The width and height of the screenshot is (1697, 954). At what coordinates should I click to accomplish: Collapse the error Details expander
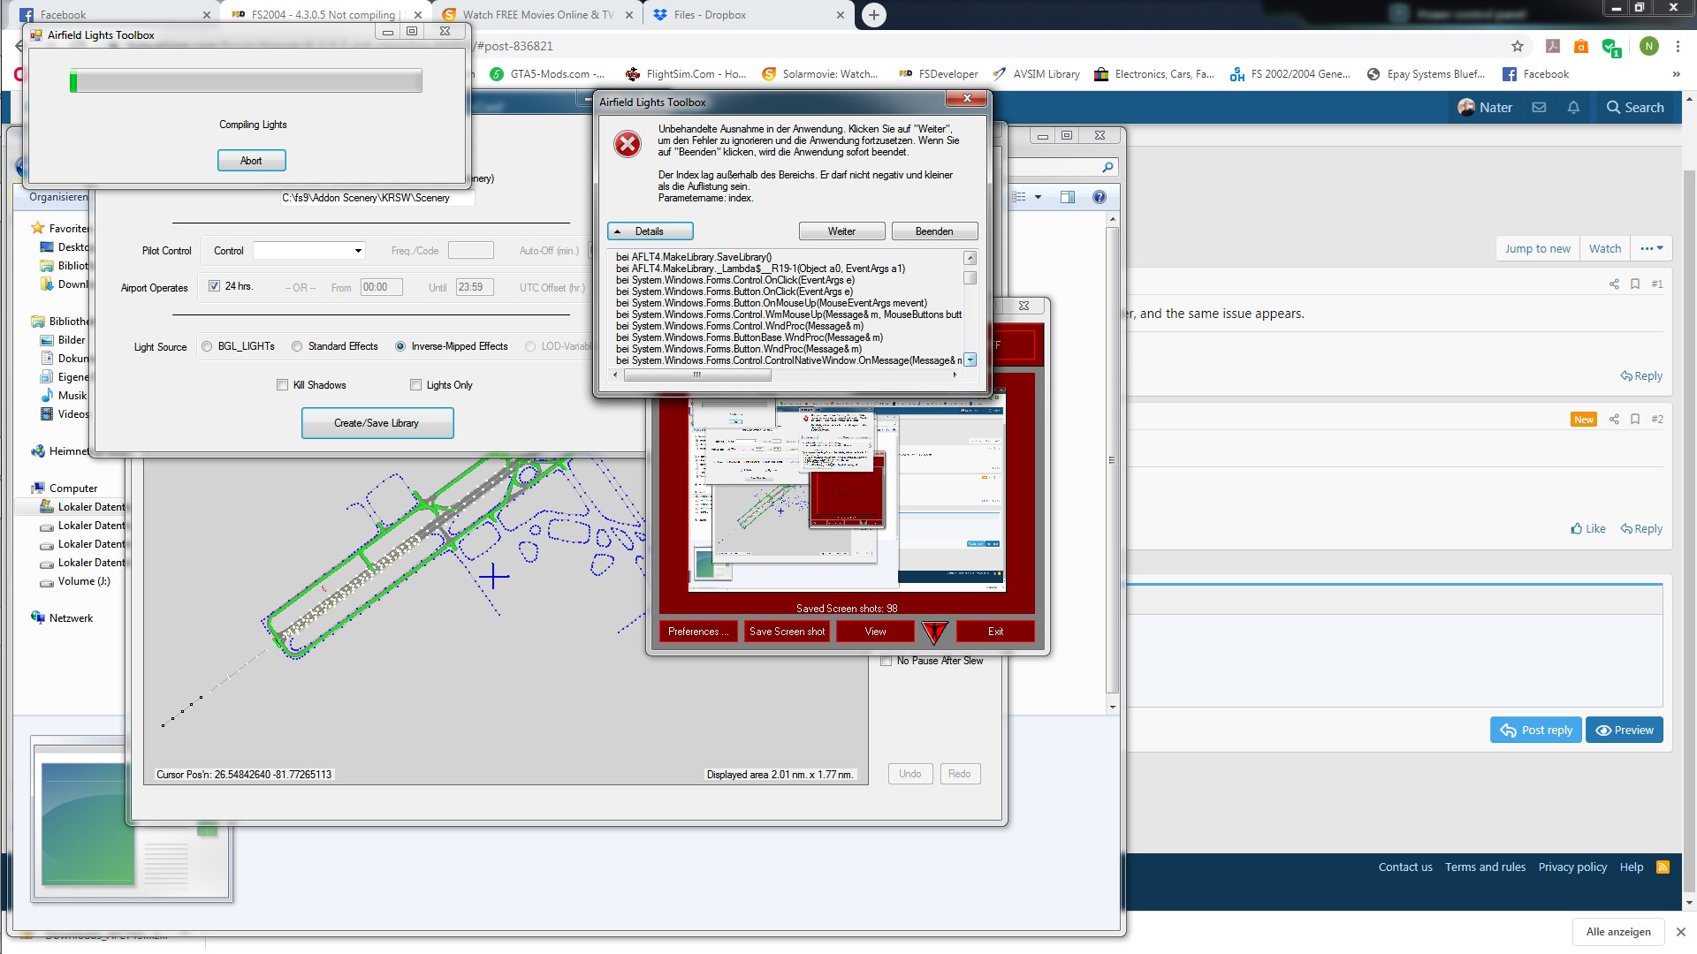coord(651,231)
